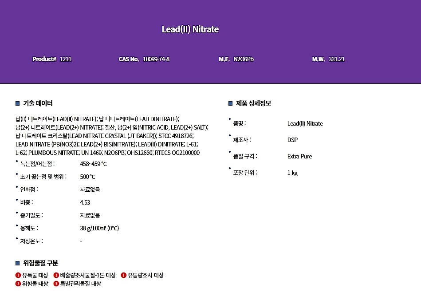Click the 제품 상세정보 section heading

pyautogui.click(x=253, y=103)
